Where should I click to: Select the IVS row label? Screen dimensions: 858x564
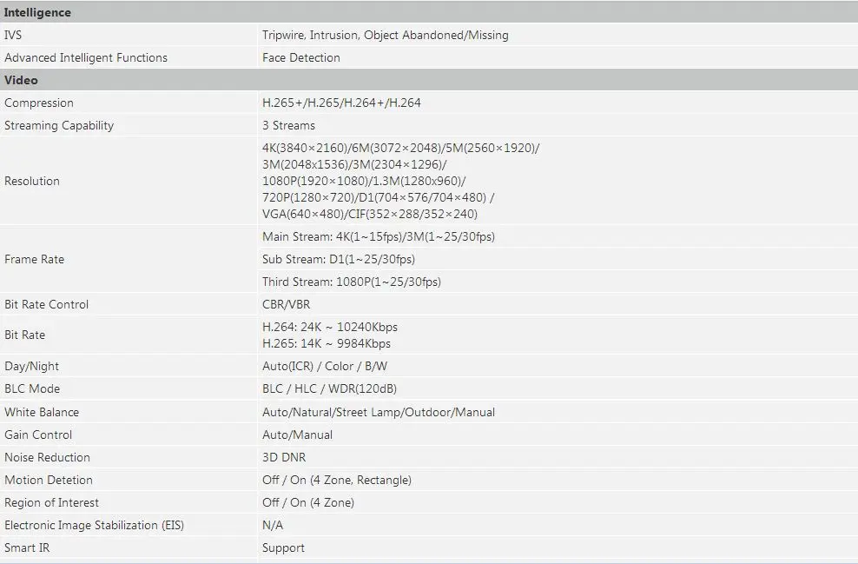pos(13,35)
